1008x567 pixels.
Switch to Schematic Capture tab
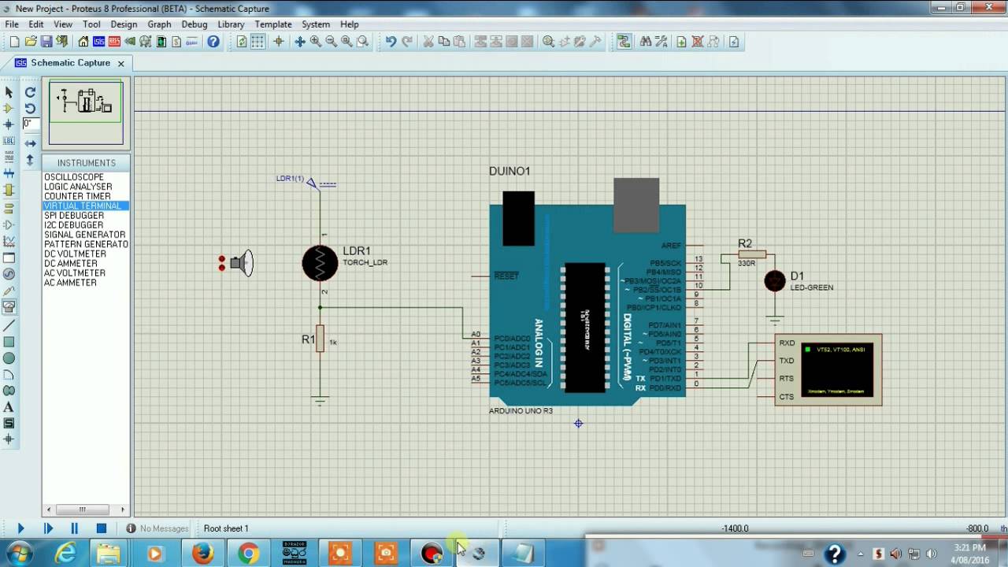(x=70, y=63)
